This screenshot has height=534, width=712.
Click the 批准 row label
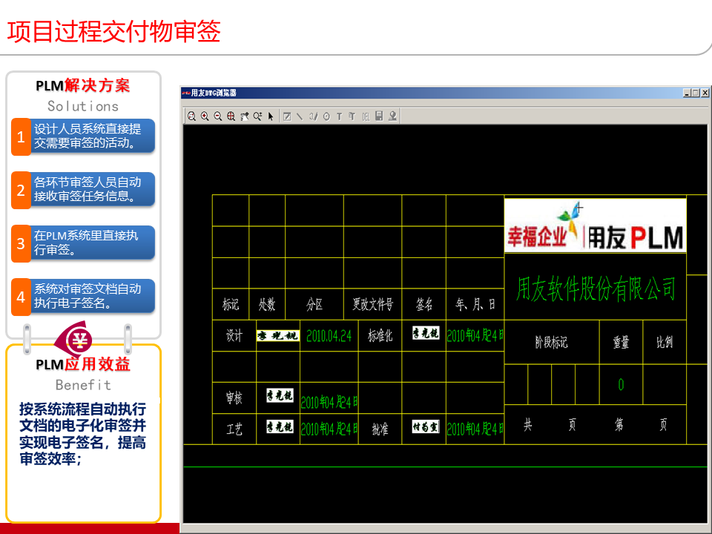point(380,429)
